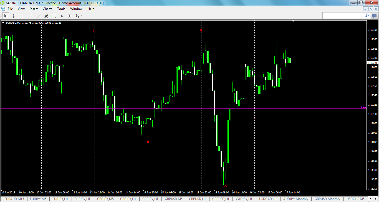
Task: Open the chart system menu icon beside File
Action: tap(4, 9)
